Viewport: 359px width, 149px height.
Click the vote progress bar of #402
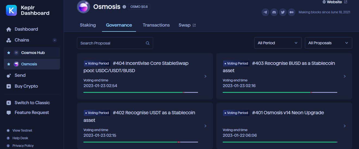[x=141, y=142]
